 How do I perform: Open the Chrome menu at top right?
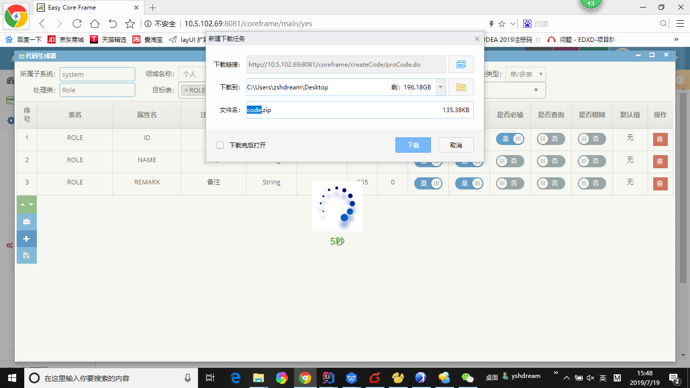pyautogui.click(x=679, y=23)
